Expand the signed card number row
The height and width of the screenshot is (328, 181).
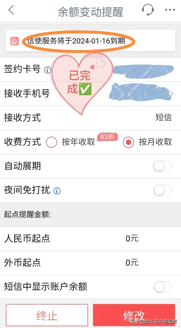click(91, 70)
